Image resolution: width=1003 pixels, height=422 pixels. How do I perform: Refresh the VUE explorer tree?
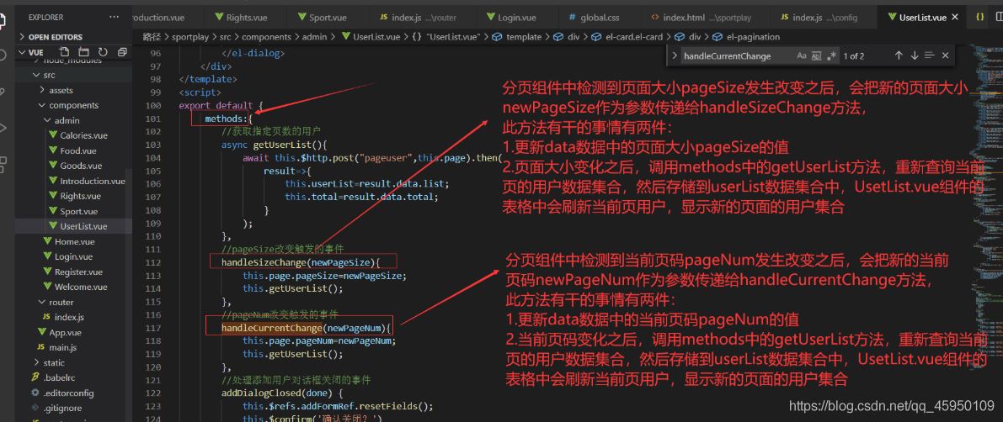click(x=103, y=52)
